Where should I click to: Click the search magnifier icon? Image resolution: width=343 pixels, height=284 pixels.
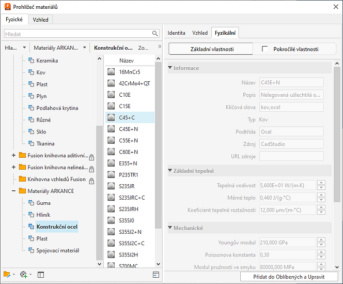[155, 34]
